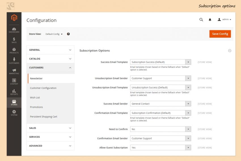
Task: Click the Configuration page title
Action: point(41,20)
